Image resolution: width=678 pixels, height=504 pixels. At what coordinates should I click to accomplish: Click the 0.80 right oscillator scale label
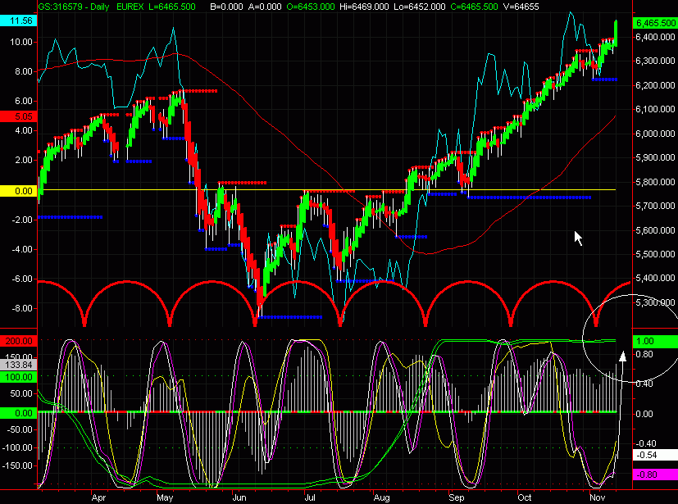644,355
